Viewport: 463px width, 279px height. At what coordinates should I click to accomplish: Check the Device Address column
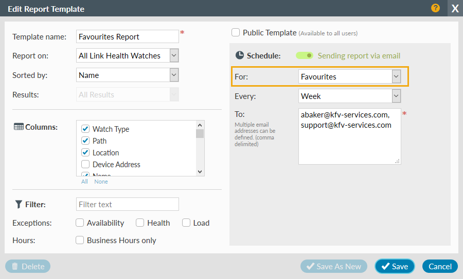(x=85, y=165)
